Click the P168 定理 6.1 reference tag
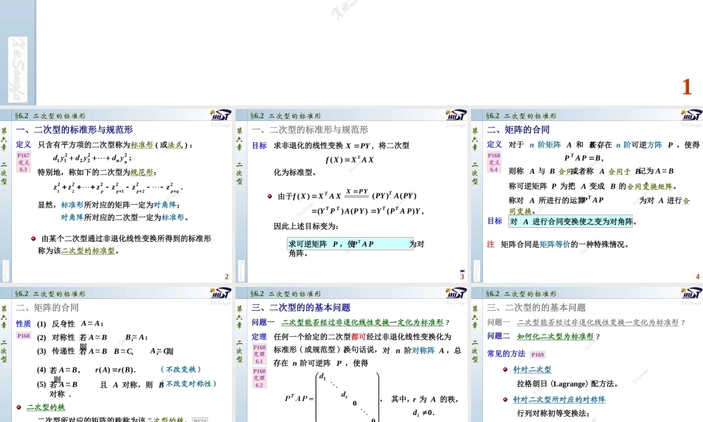Image resolution: width=703 pixels, height=422 pixels. coord(259,354)
